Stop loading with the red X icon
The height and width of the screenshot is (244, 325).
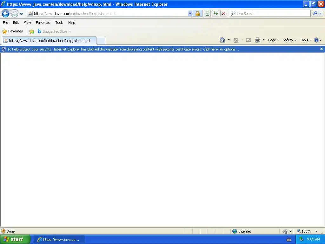[x=224, y=13]
